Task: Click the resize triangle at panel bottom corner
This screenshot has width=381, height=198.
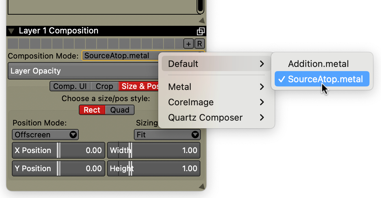Action: pyautogui.click(x=201, y=186)
